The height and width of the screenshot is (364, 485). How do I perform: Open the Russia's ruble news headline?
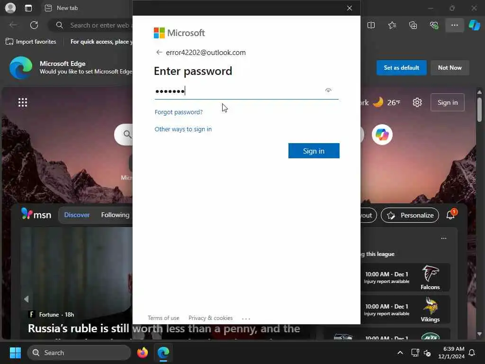[x=164, y=329]
